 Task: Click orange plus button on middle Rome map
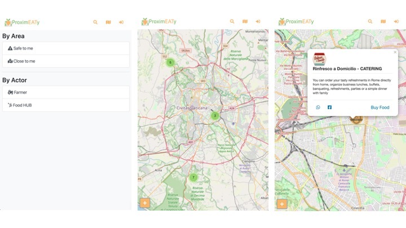coord(145,203)
